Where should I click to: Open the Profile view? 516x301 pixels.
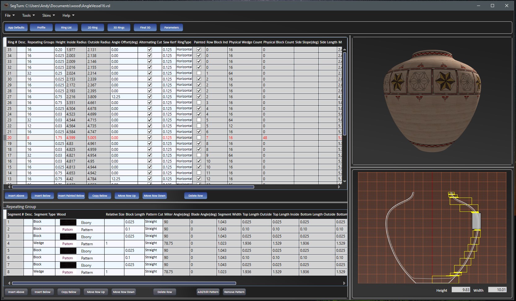click(41, 28)
